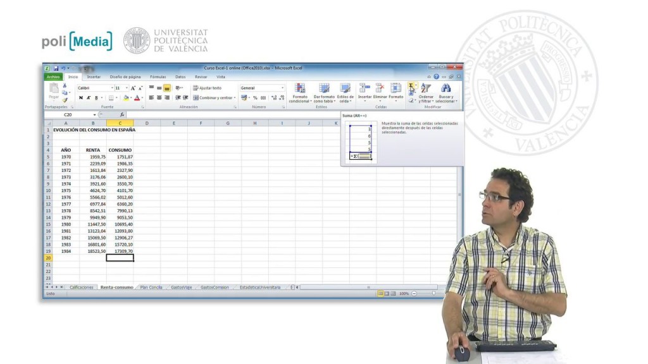Screen dimensions: 648x364
Task: Click the Copy icon in Portapapeles
Action: [x=65, y=92]
